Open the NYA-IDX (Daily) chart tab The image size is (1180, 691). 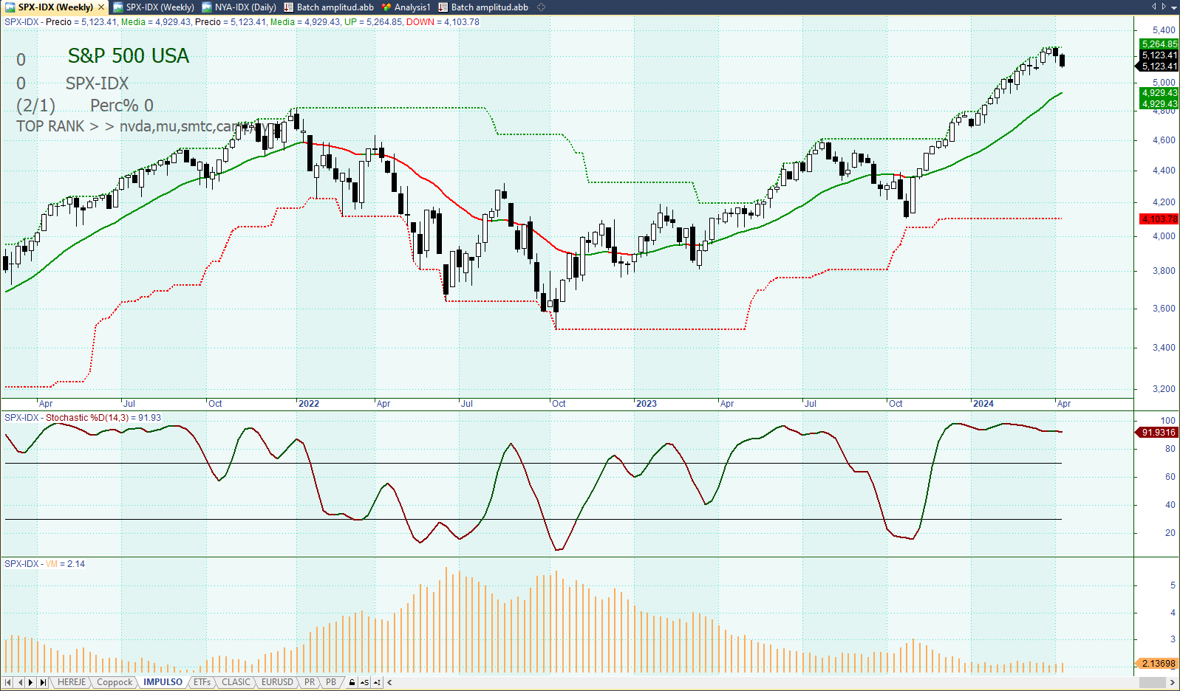click(x=239, y=7)
